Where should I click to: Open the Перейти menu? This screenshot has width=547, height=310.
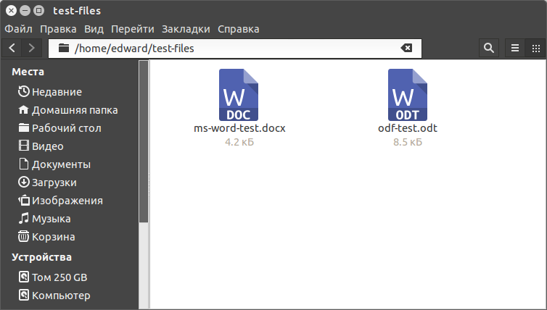[133, 29]
